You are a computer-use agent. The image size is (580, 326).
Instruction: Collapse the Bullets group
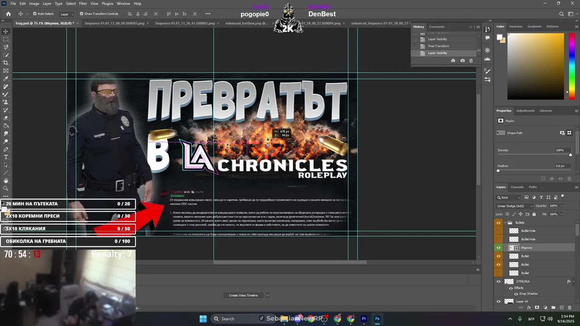coord(505,223)
